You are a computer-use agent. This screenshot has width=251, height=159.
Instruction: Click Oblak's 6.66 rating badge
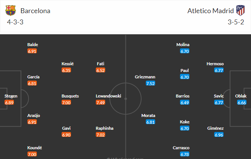click(x=242, y=102)
